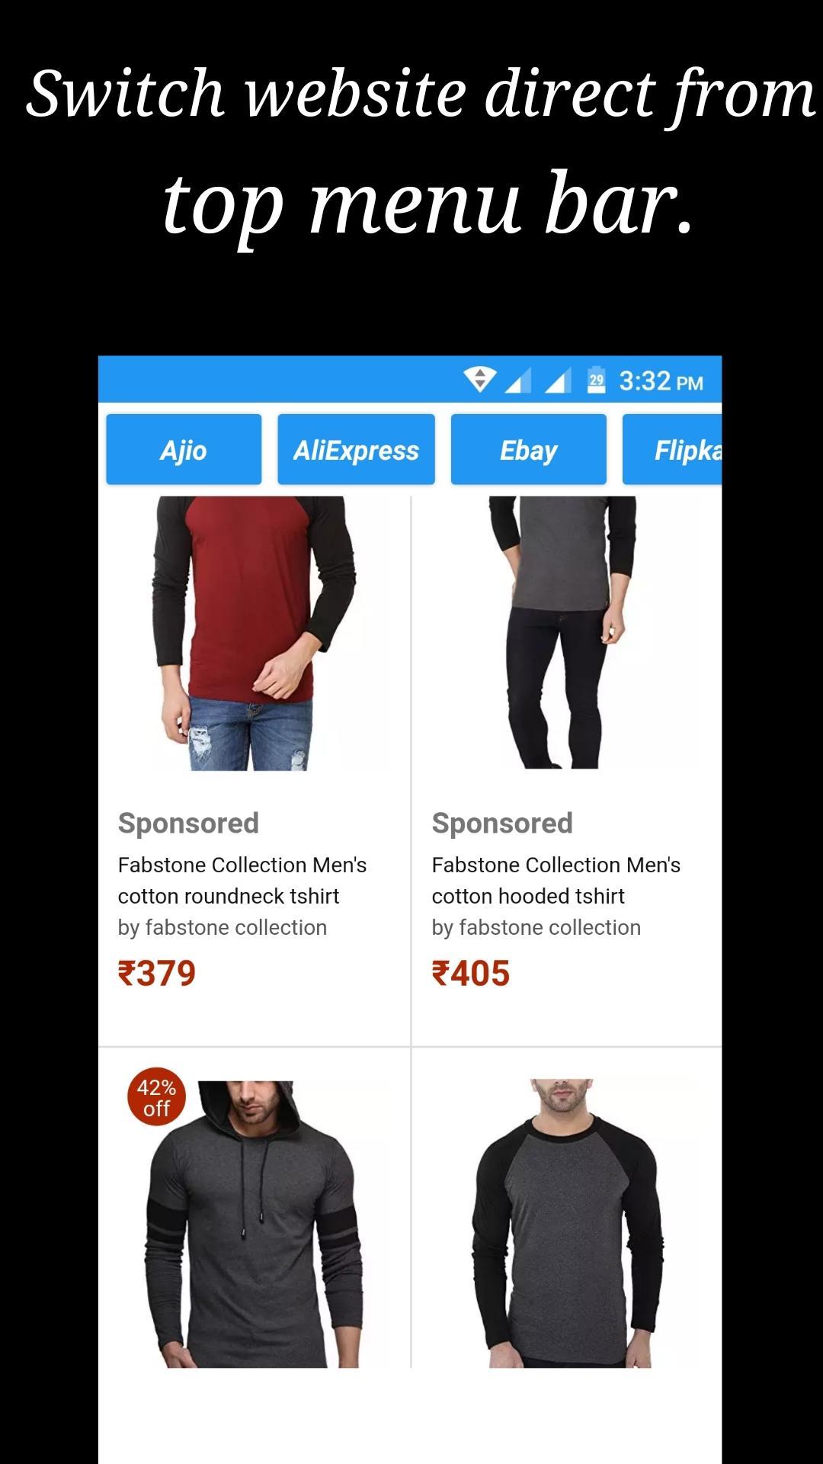This screenshot has height=1464, width=823.
Task: Open the cotton hooded tshirt product title
Action: [x=556, y=880]
